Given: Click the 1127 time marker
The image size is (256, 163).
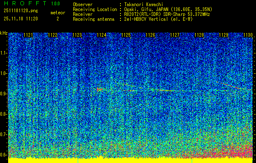Looking at the screenshot, I should 175,35.
